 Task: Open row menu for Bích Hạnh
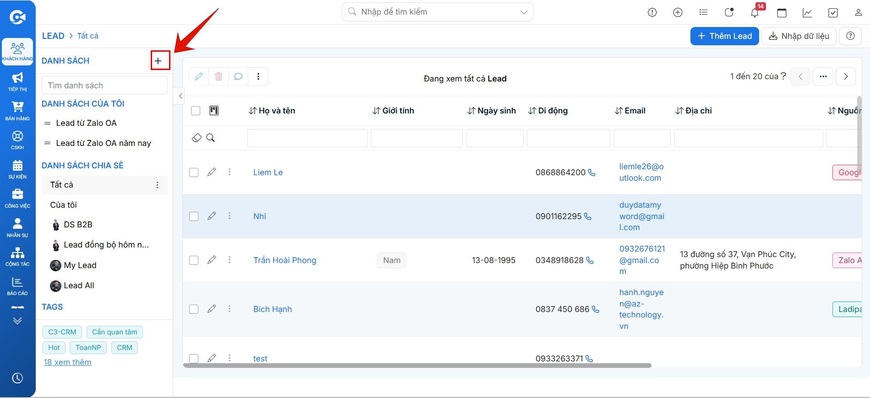click(230, 309)
